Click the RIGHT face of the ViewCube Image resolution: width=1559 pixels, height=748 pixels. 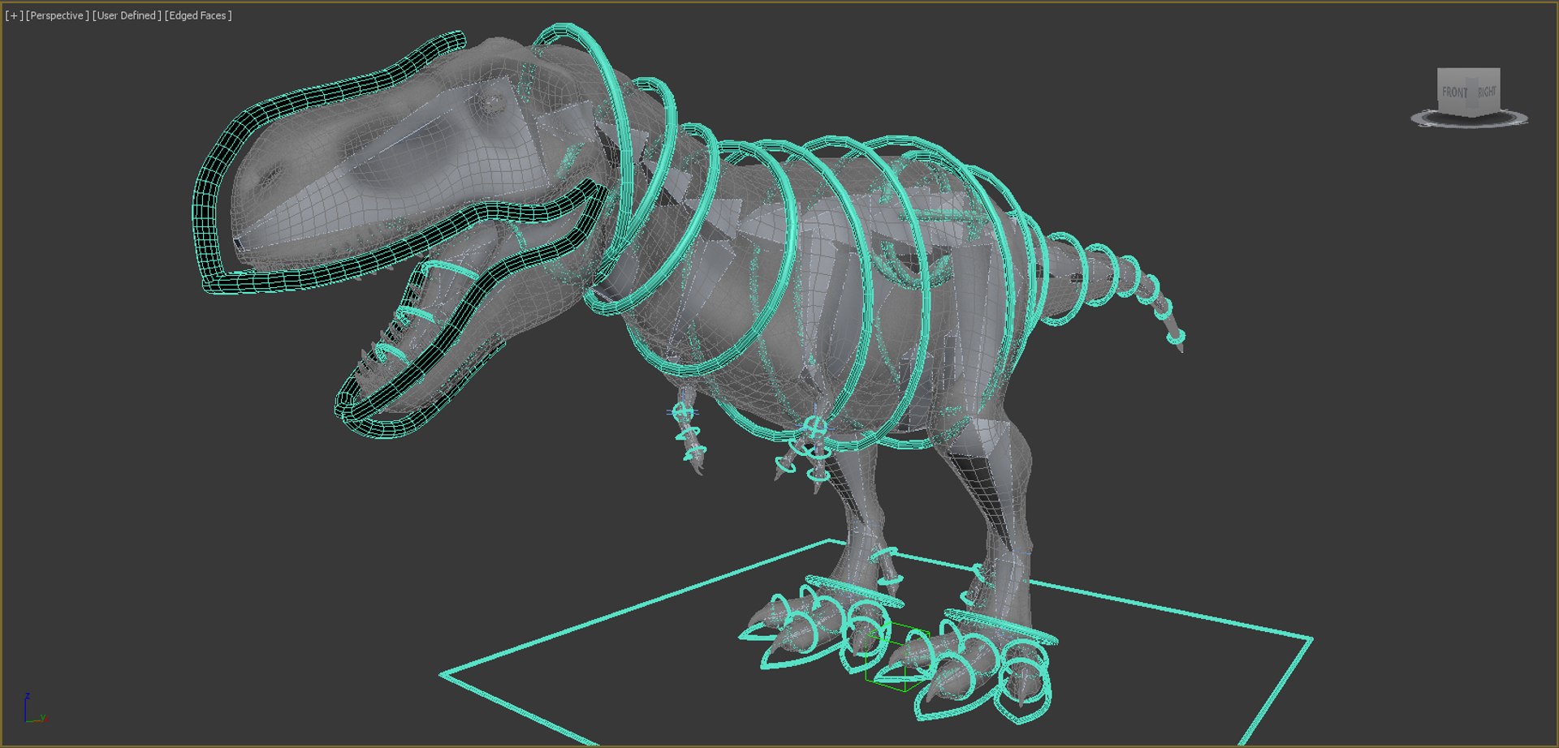coord(1487,92)
